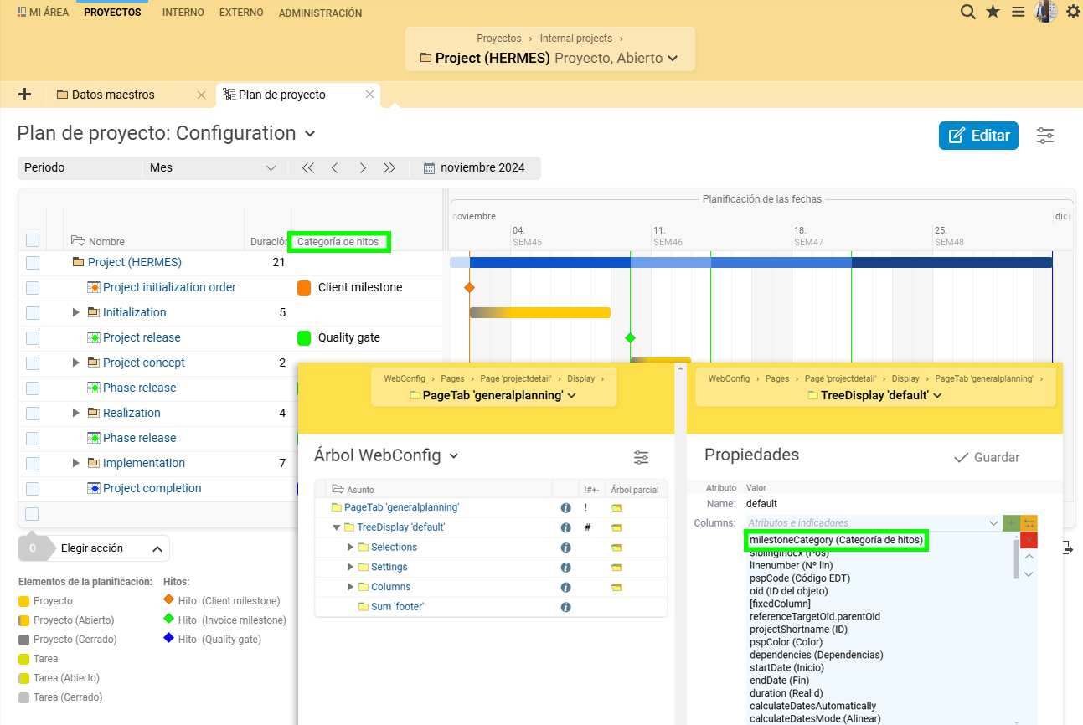The width and height of the screenshot is (1083, 725).
Task: Open favorites star icon in header
Action: click(993, 12)
